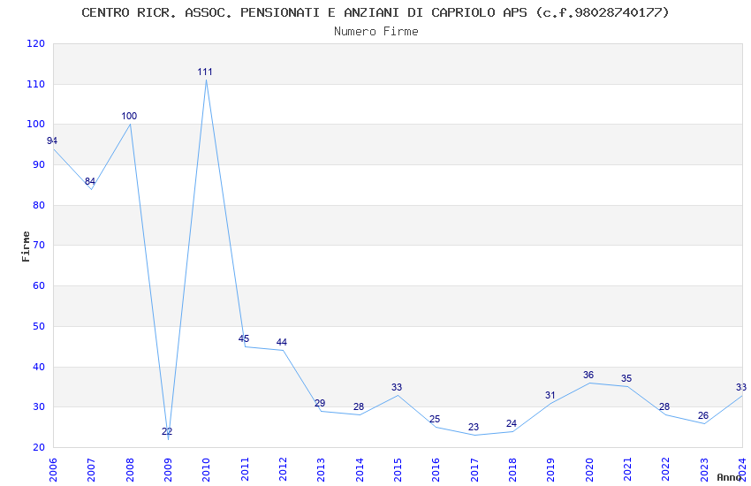Screen dimensions: 751x486
Task: Select the data point labeled 29
Action: (320, 403)
